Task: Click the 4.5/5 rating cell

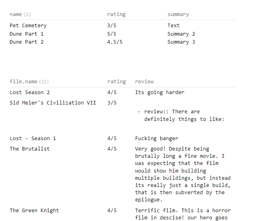Action: pos(115,42)
